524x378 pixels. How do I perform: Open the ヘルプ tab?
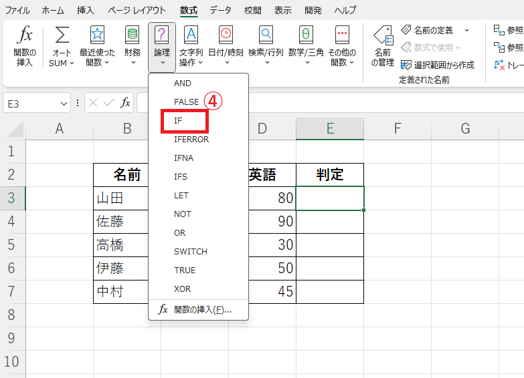[345, 10]
